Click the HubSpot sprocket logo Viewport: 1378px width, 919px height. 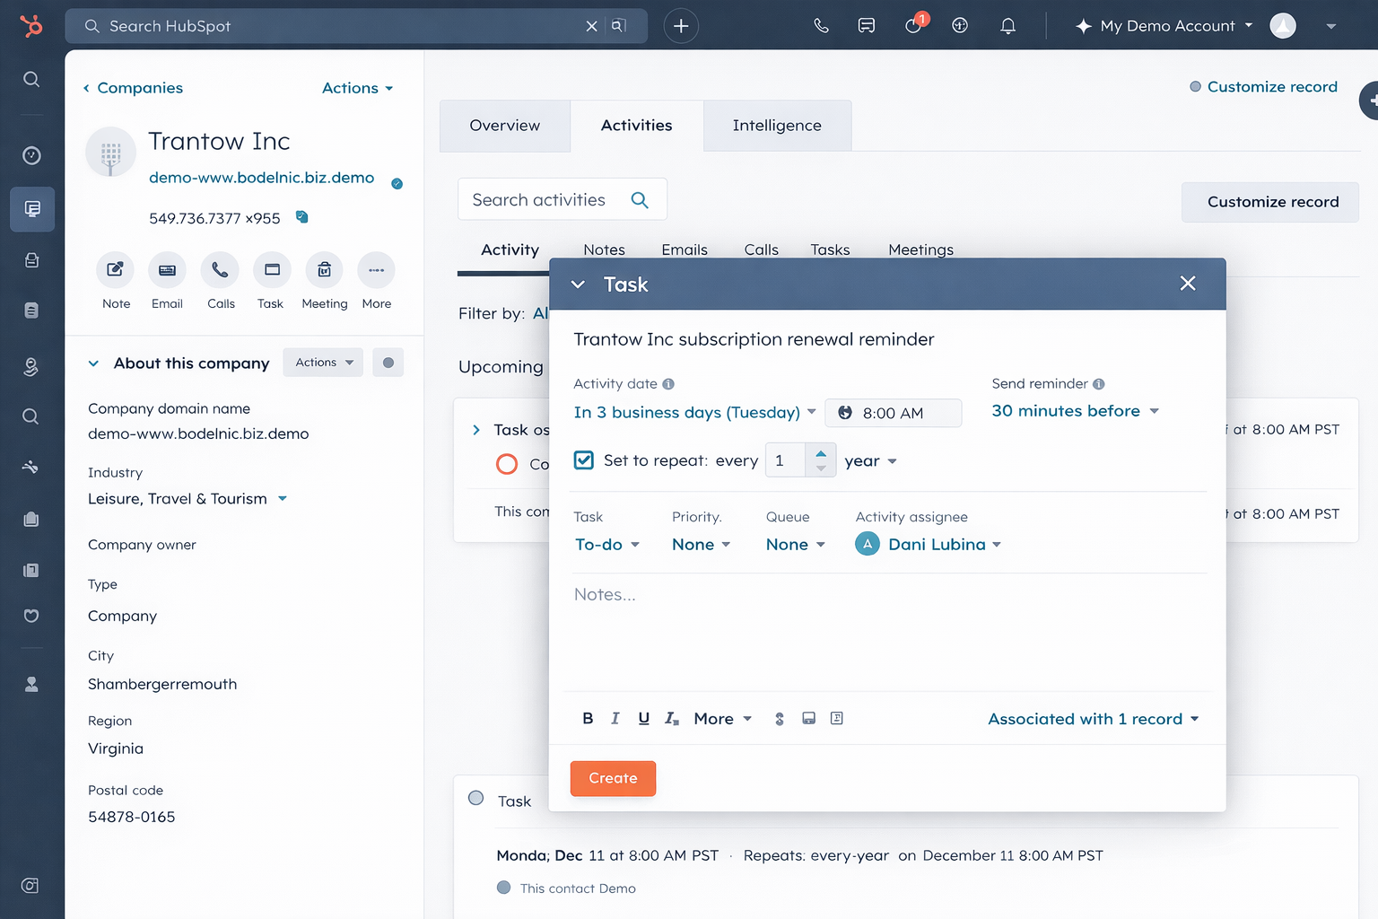[x=31, y=26]
